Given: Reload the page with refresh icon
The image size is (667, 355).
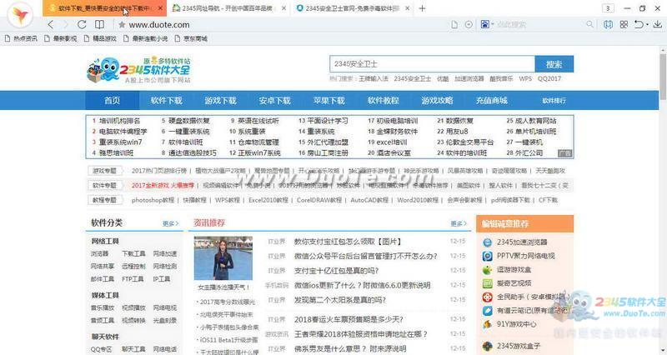Looking at the screenshot, I should (82, 25).
